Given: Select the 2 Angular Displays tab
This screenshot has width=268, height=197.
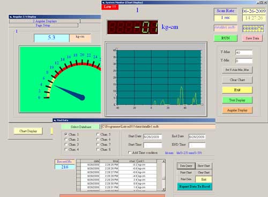Looking at the screenshot, I should (44, 21).
